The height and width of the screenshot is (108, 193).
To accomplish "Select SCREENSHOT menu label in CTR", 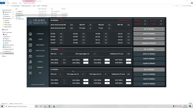I will pyautogui.click(x=40, y=56).
